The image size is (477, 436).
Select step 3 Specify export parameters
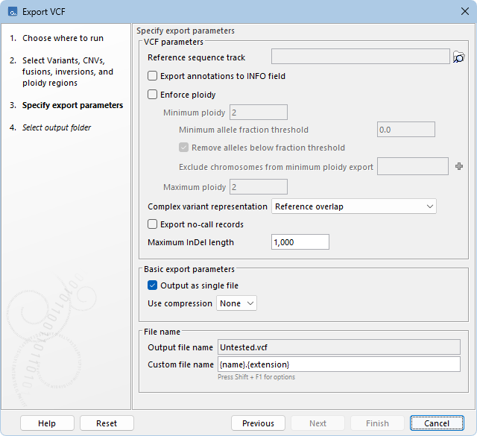(72, 105)
